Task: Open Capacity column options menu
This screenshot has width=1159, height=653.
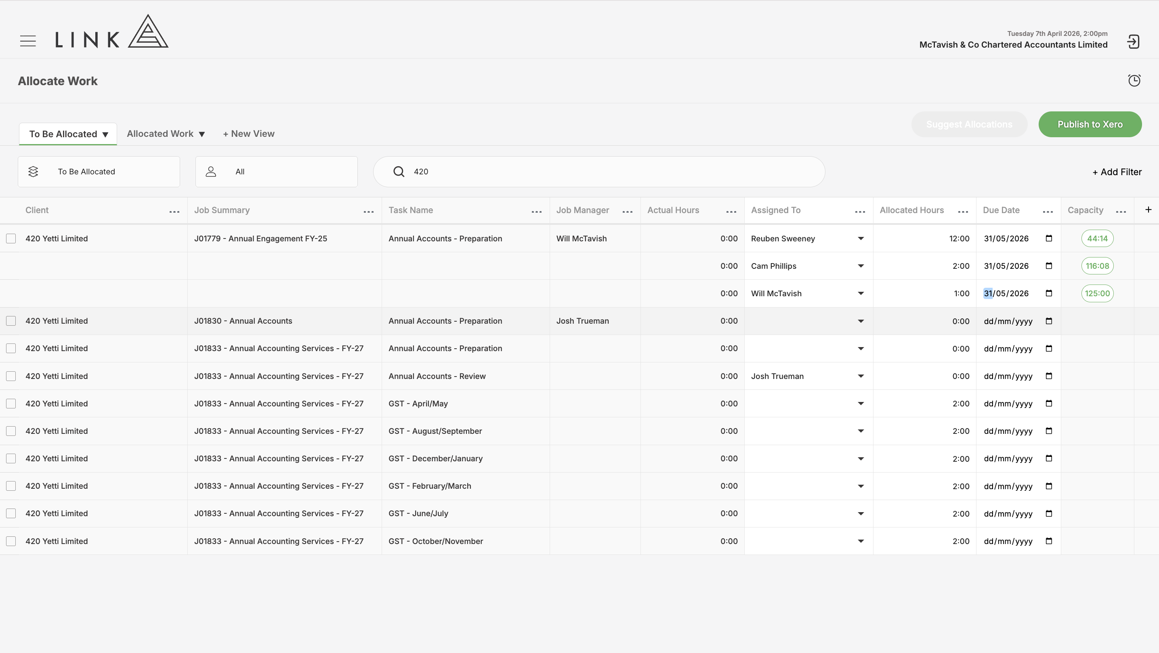Action: (1121, 211)
